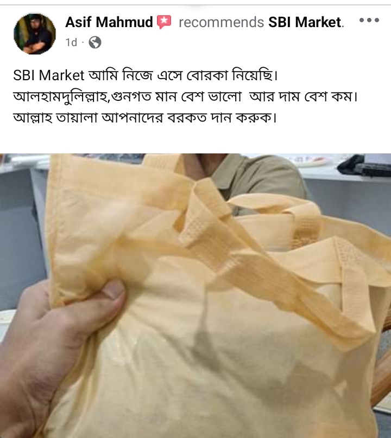Click the word recommends in post header
Viewport: 391px width, 438px height.
click(x=221, y=22)
